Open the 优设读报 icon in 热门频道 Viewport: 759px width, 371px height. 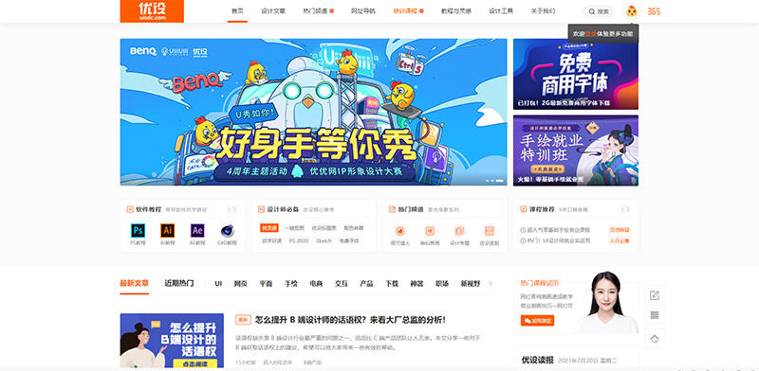pyautogui.click(x=489, y=231)
